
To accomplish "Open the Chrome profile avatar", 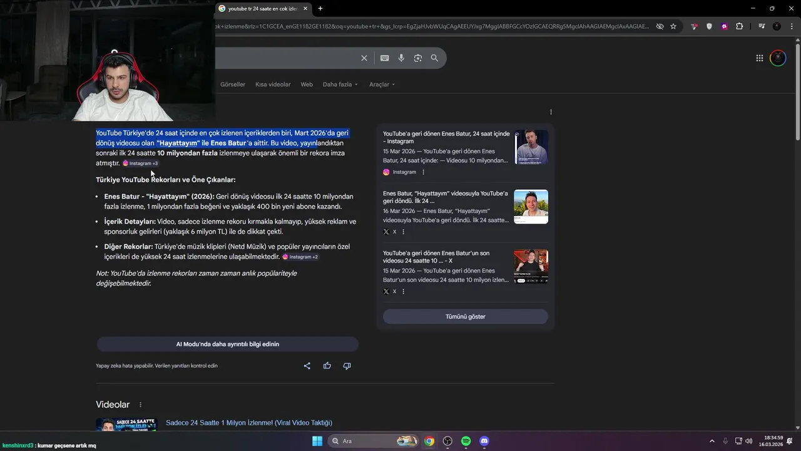I will tap(777, 26).
